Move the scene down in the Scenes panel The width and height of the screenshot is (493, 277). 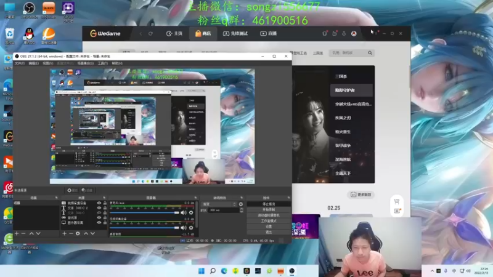tap(38, 234)
